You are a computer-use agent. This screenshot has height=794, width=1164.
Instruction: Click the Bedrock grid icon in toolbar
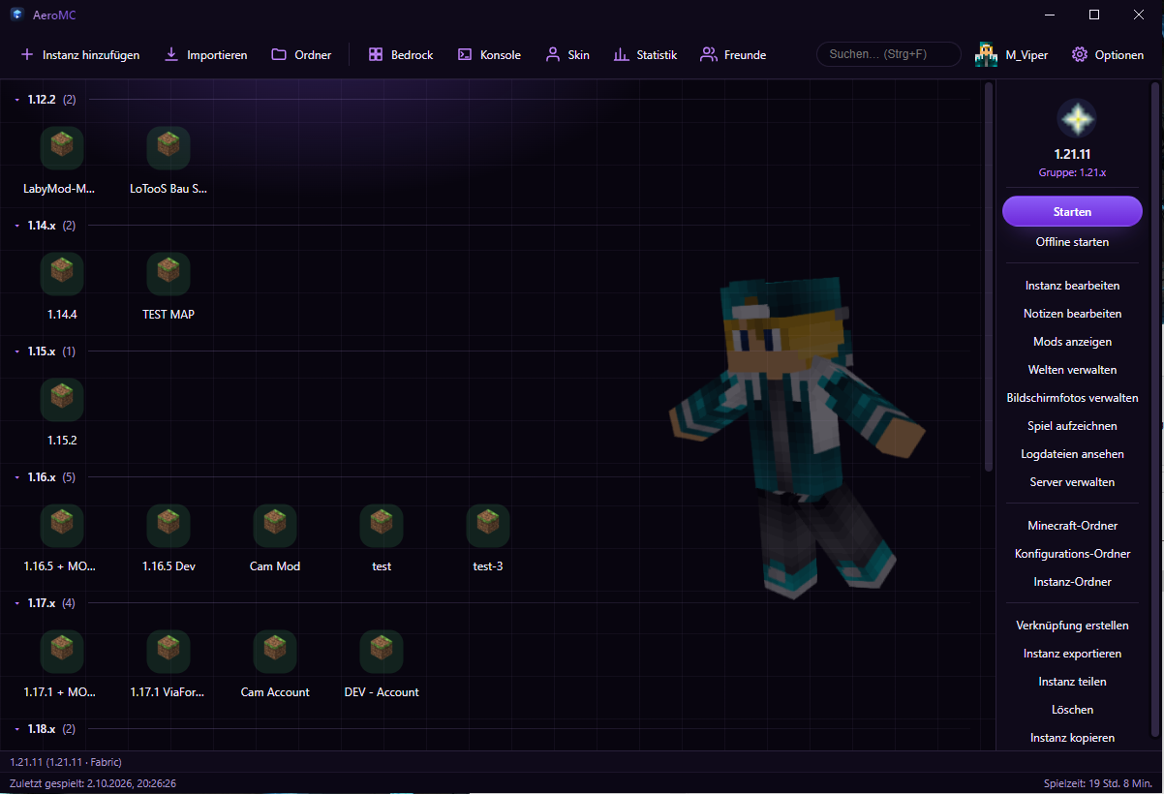coord(376,55)
